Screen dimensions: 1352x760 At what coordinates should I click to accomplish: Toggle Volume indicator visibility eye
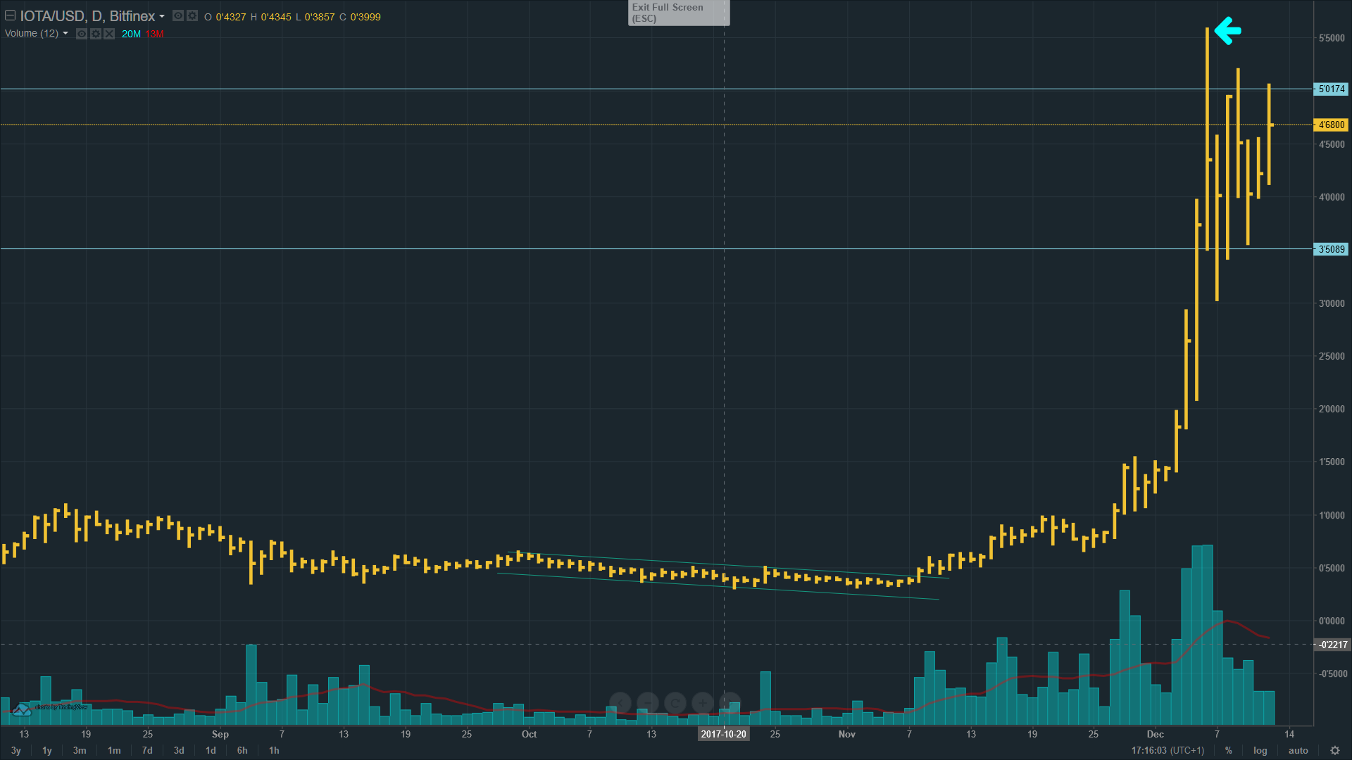pos(82,34)
